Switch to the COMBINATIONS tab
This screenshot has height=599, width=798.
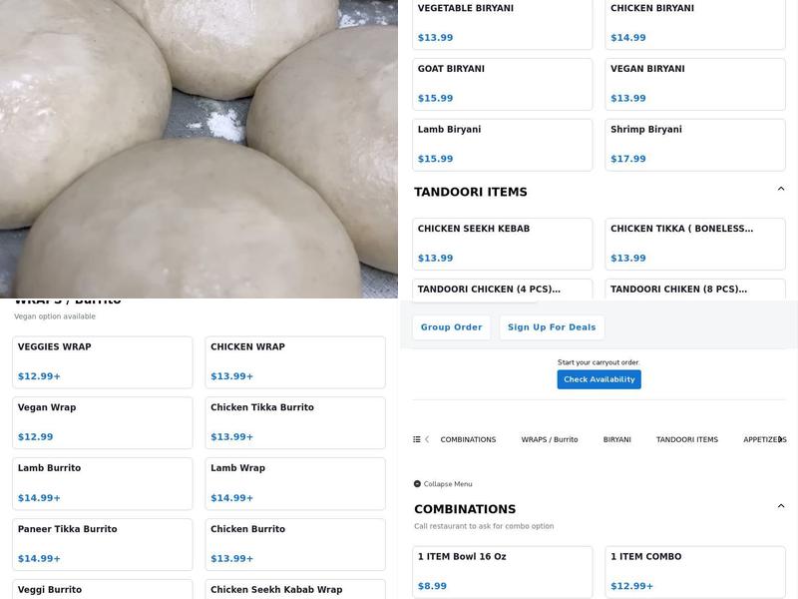click(x=468, y=439)
